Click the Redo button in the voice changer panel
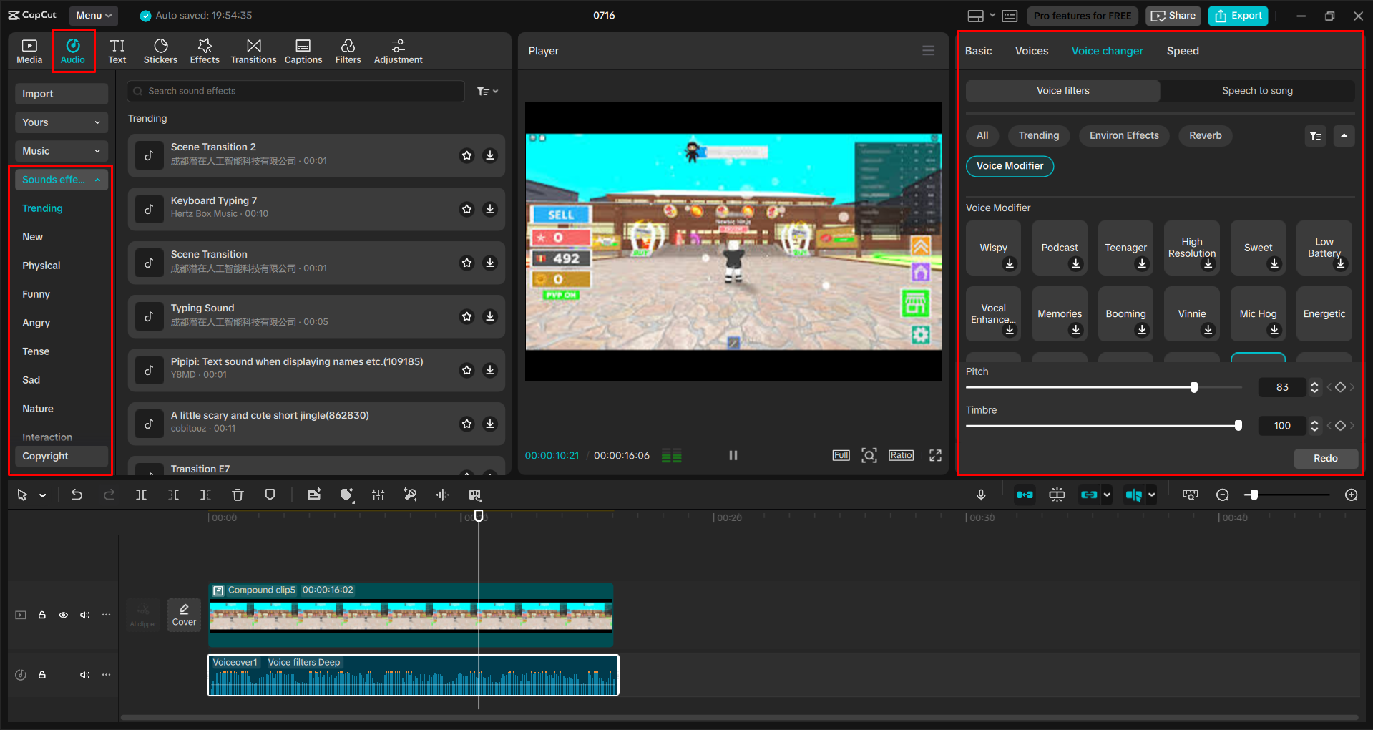This screenshot has height=730, width=1373. [x=1326, y=458]
